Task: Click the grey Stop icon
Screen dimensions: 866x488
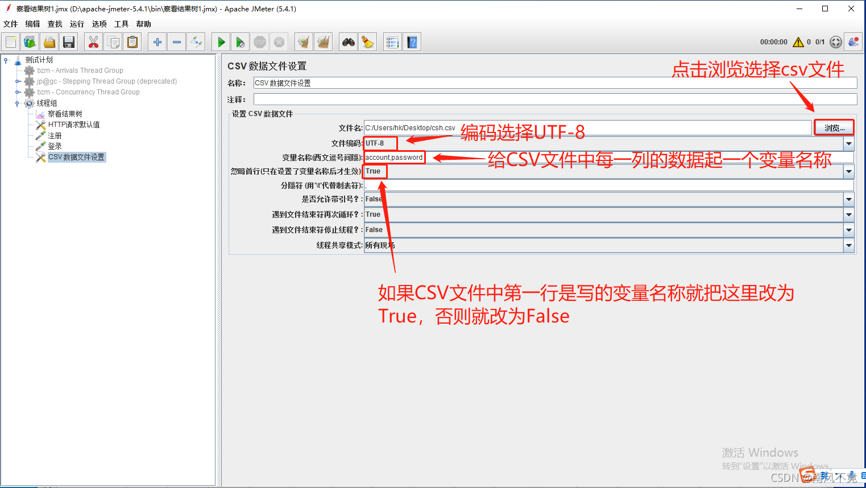Action: [x=260, y=42]
